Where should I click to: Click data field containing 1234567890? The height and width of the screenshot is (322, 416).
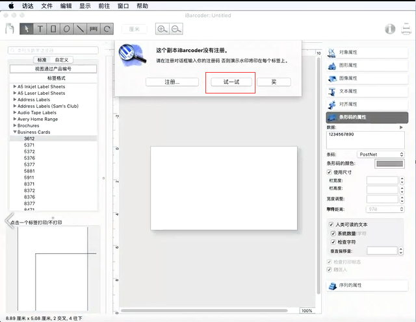[365, 140]
